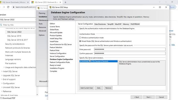The height and width of the screenshot is (100, 178).
Task: Click the browser forward arrow
Action: (x=4, y=7)
